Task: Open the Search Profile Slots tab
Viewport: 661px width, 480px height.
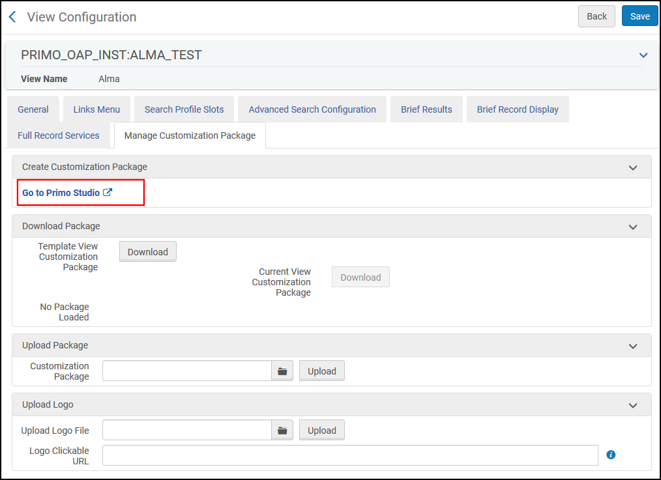Action: pyautogui.click(x=184, y=109)
